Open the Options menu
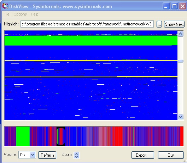This screenshot has height=163, width=187. coord(20,14)
